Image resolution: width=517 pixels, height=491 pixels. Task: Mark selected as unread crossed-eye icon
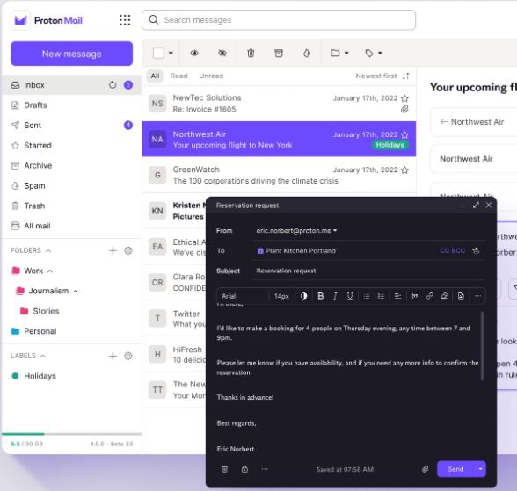[x=222, y=53]
